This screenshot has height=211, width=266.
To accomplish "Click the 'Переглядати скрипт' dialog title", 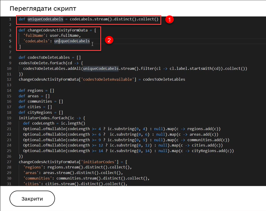I will 43,9.
